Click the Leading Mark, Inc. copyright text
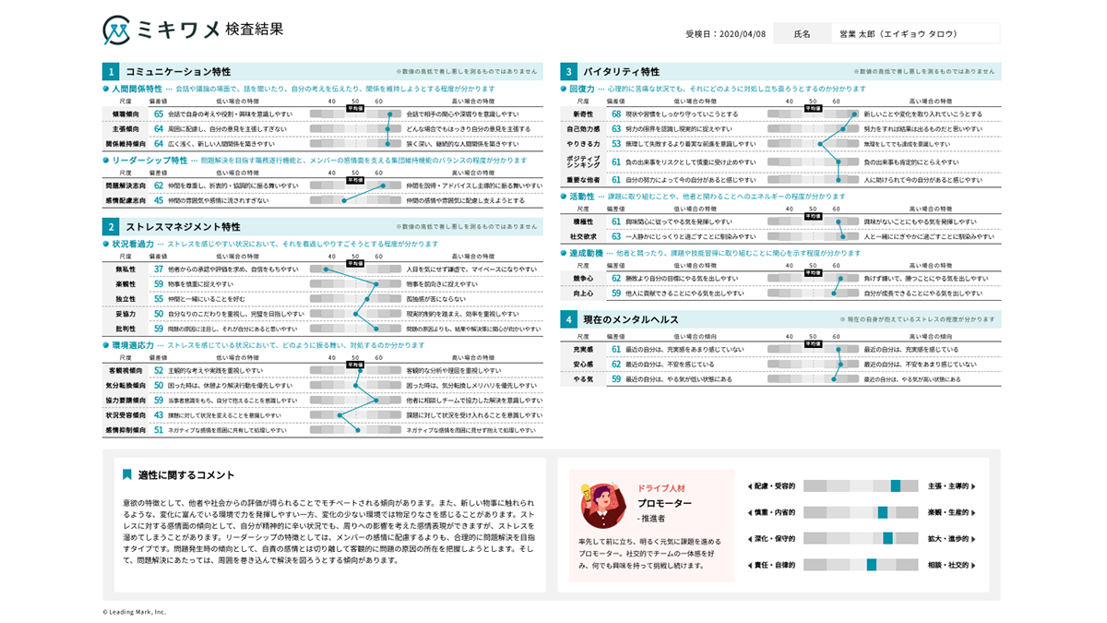This screenshot has height=623, width=1107. 135,612
